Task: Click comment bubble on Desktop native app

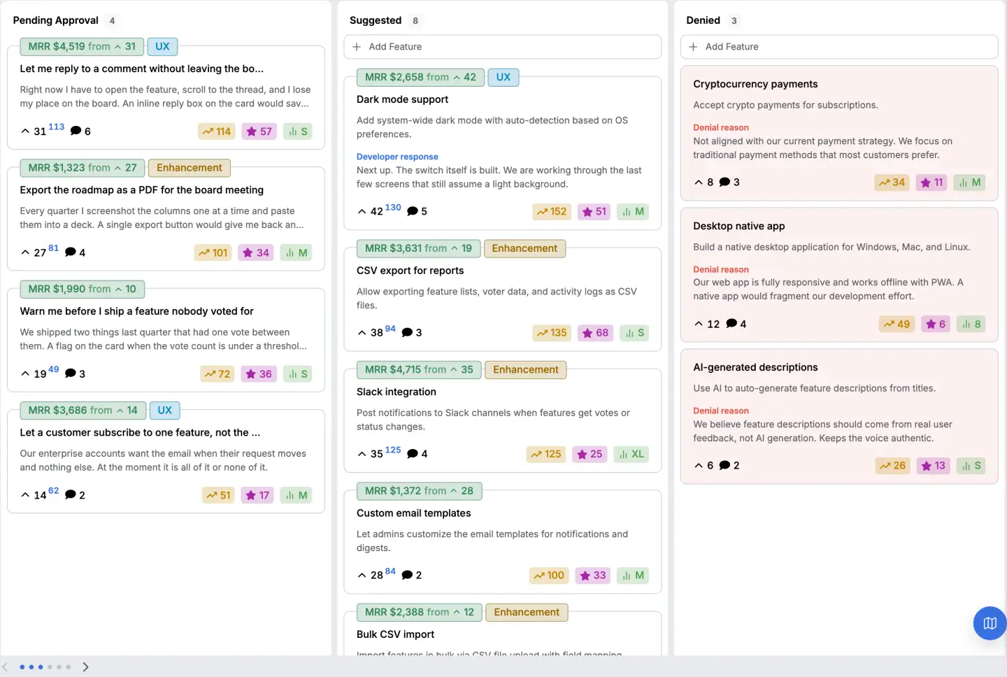Action: pos(731,323)
